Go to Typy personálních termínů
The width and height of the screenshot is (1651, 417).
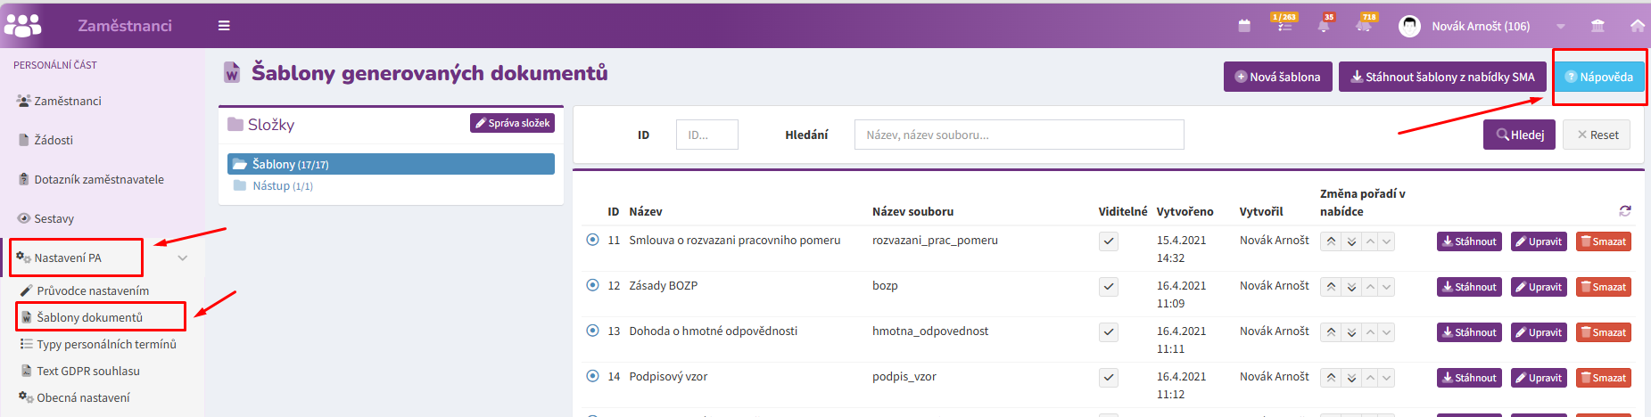pos(106,344)
